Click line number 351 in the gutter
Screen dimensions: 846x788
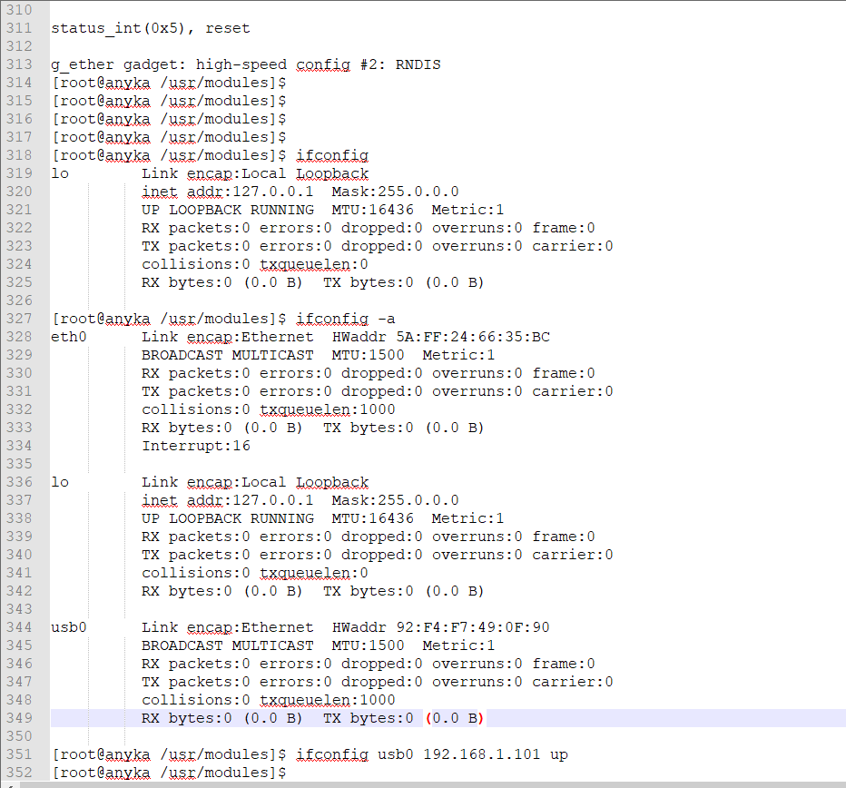pos(19,754)
